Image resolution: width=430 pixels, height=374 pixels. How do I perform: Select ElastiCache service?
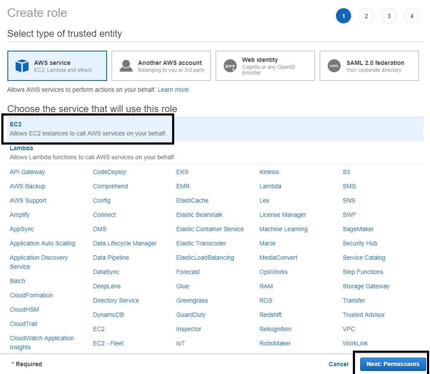pyautogui.click(x=192, y=200)
